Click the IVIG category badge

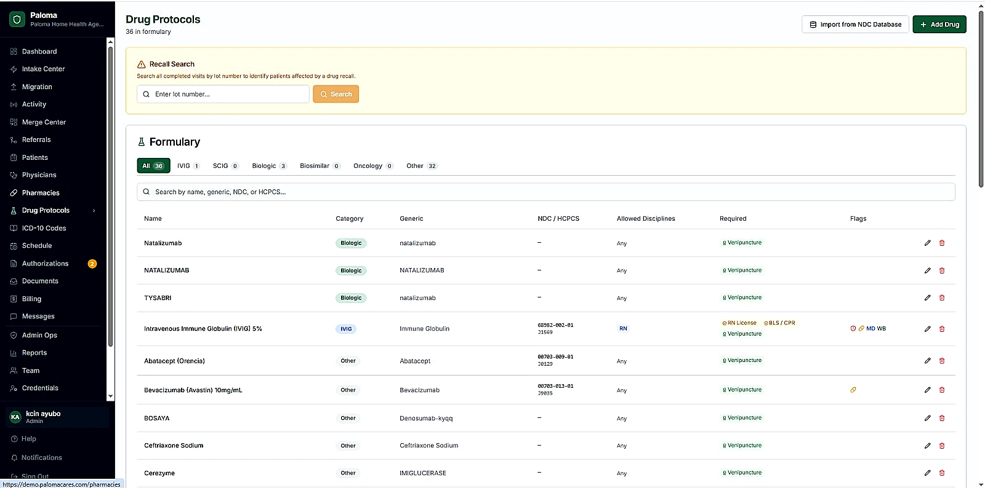(346, 329)
